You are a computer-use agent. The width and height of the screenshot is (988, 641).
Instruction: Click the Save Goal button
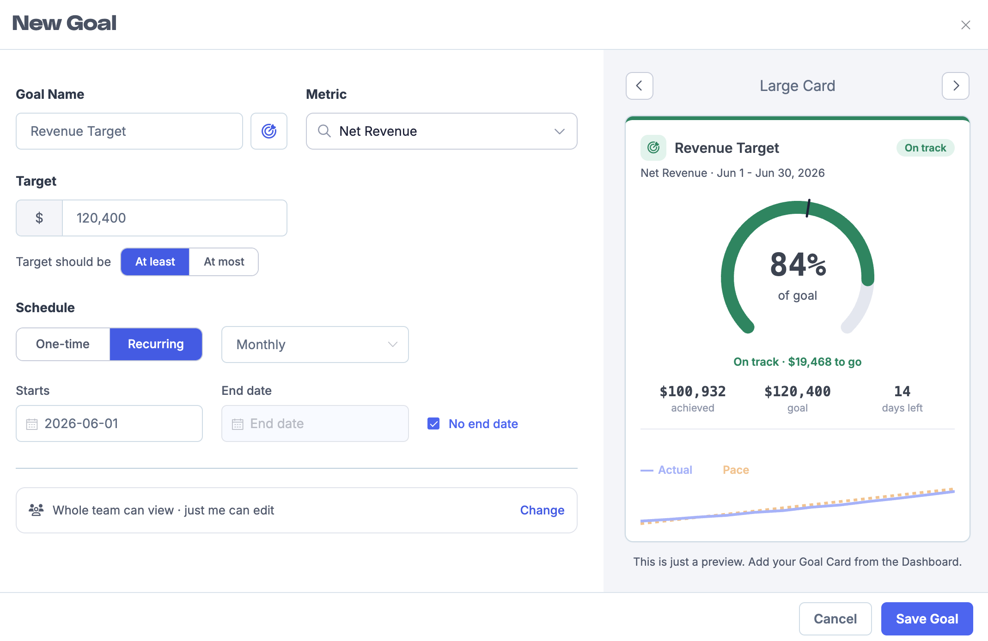927,619
